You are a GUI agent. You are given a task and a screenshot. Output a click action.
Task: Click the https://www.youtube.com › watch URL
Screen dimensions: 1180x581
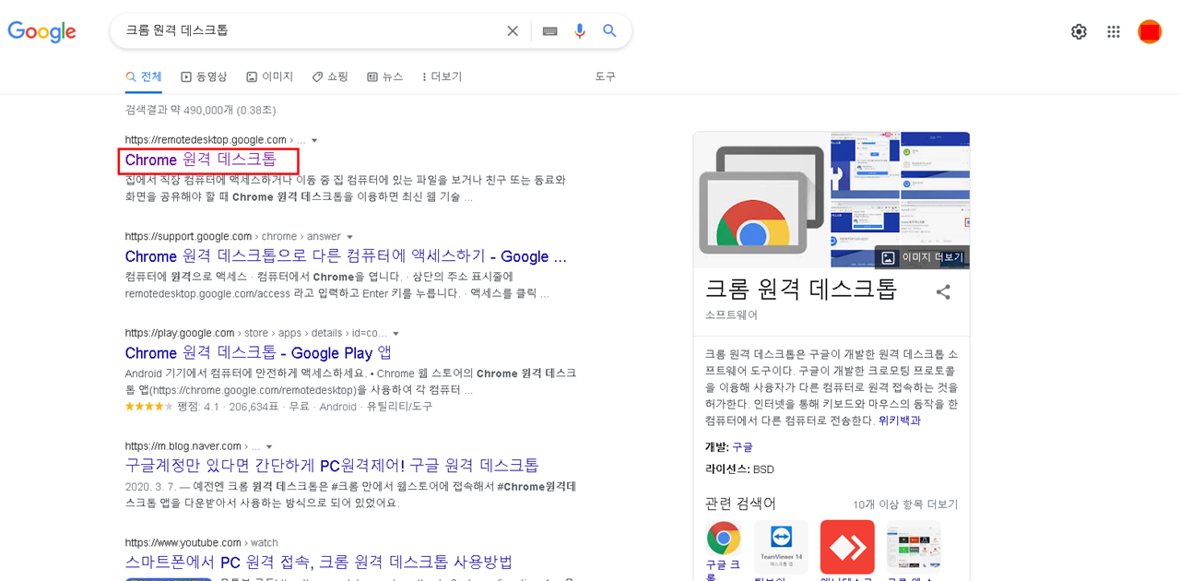pyautogui.click(x=202, y=542)
